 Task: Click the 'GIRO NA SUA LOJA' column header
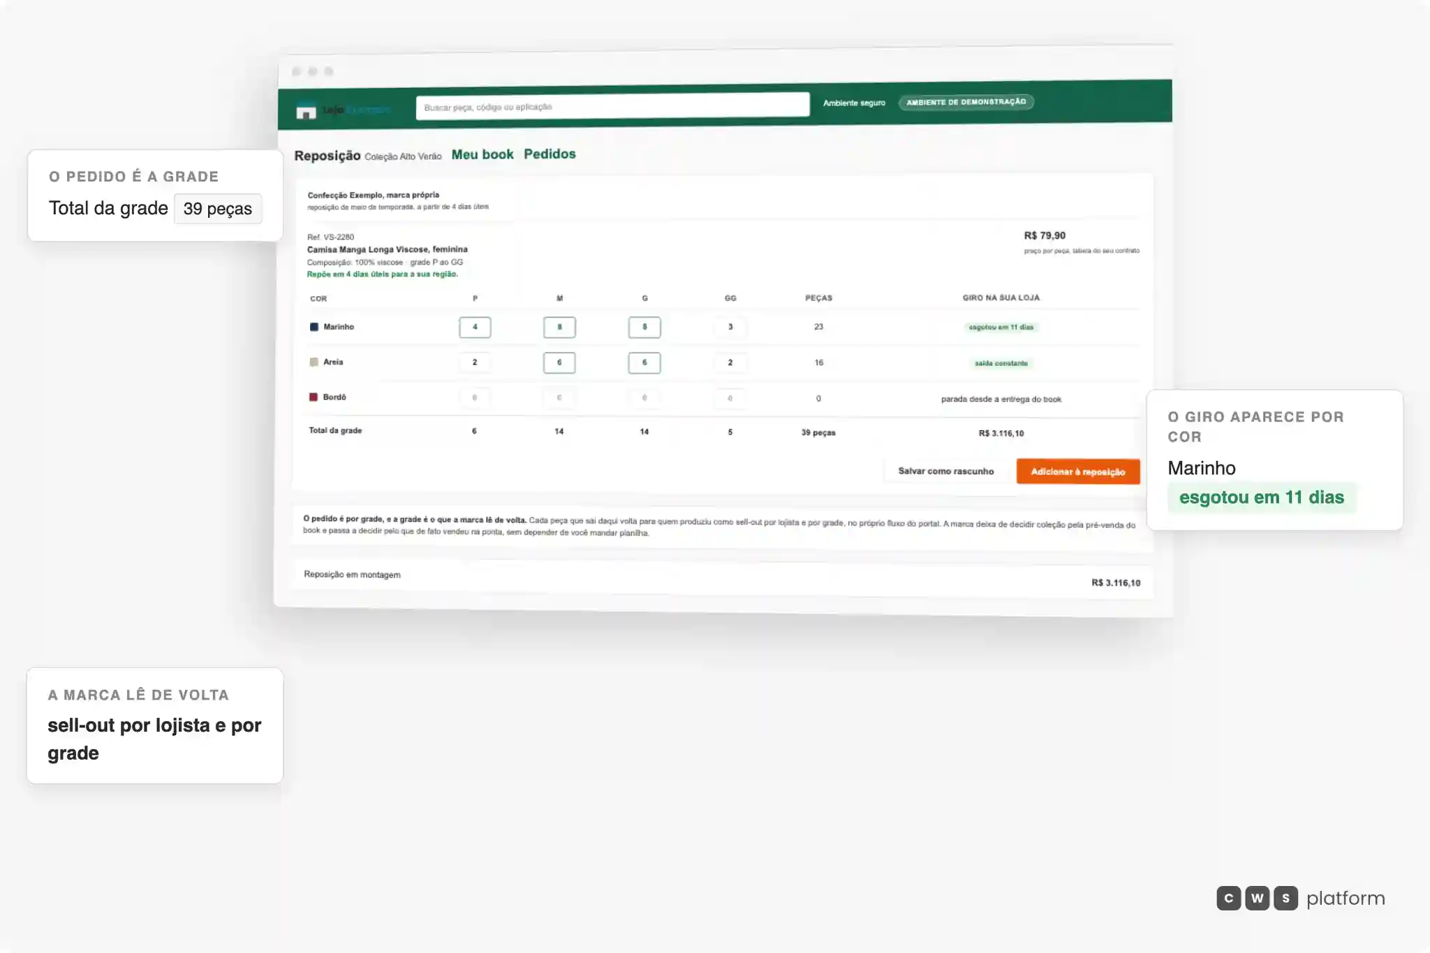[1001, 297]
